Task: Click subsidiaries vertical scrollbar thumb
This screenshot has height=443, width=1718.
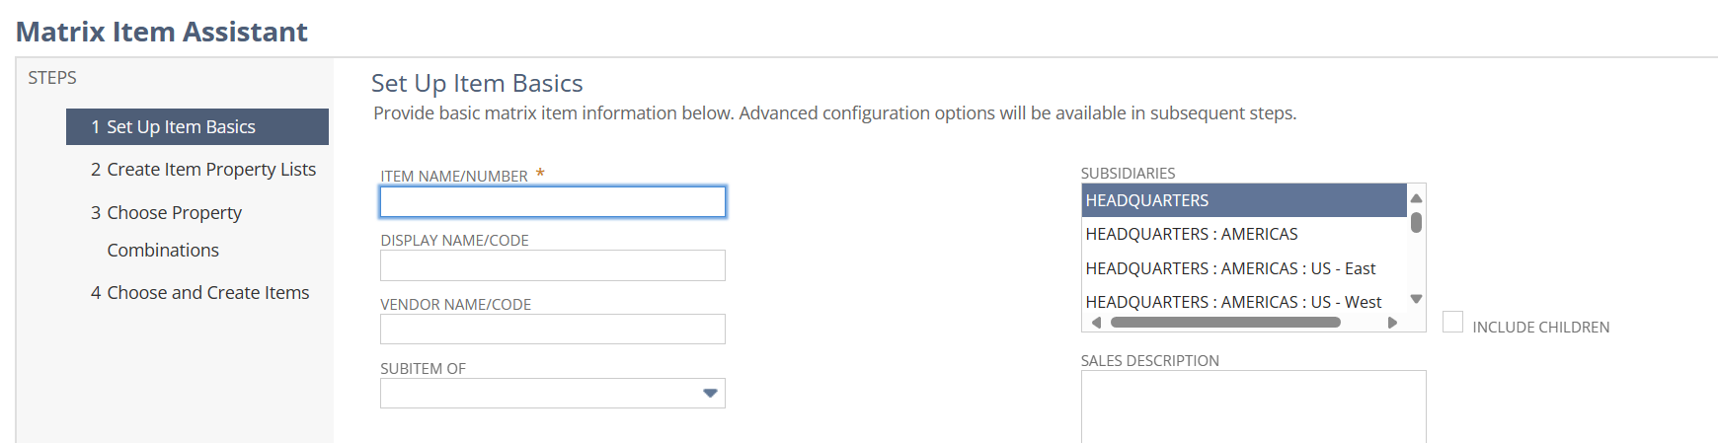Action: (1416, 223)
